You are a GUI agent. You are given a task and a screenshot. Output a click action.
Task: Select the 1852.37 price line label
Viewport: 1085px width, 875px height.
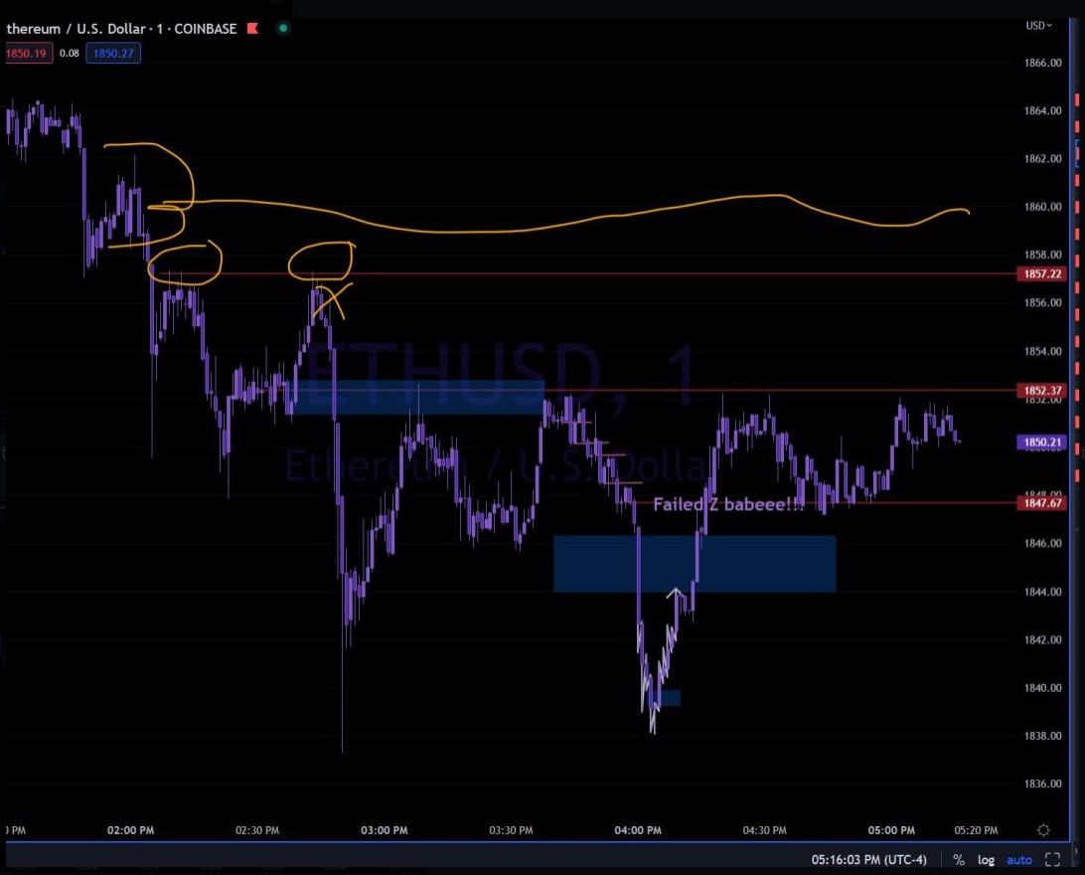1041,391
